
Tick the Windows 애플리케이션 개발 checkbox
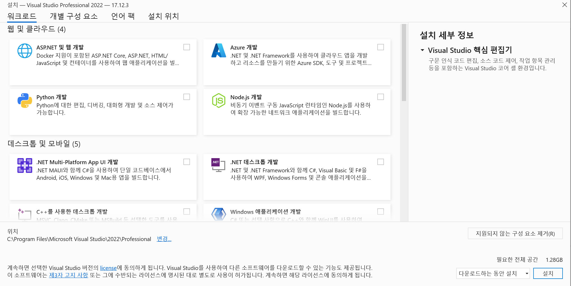click(380, 212)
